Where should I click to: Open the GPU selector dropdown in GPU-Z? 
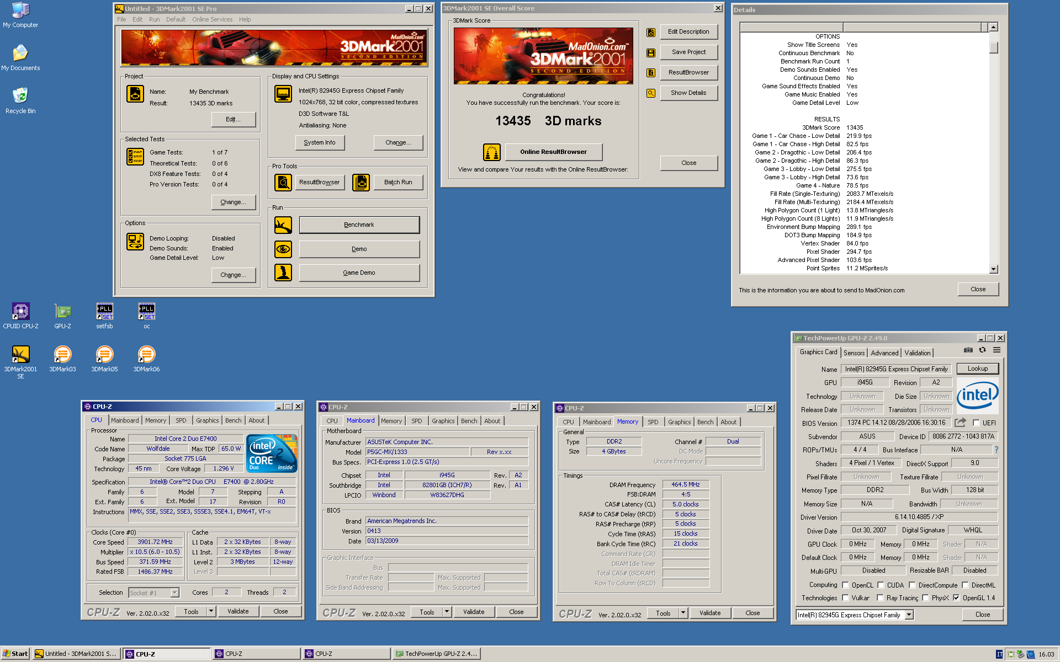(x=909, y=615)
